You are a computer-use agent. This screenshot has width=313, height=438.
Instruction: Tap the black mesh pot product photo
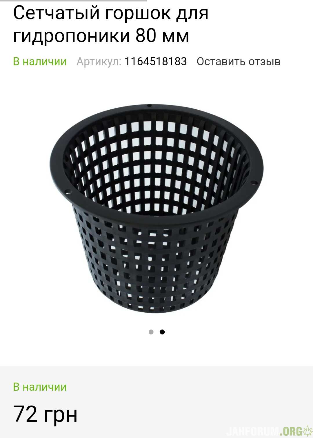[x=156, y=208]
